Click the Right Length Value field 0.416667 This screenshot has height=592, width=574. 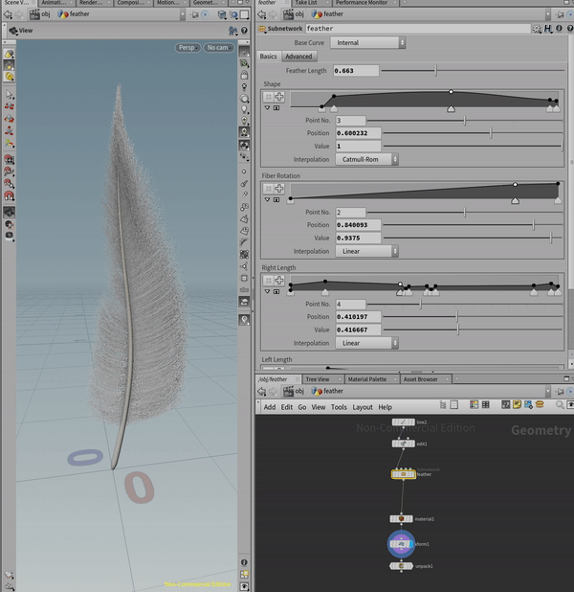coord(358,330)
